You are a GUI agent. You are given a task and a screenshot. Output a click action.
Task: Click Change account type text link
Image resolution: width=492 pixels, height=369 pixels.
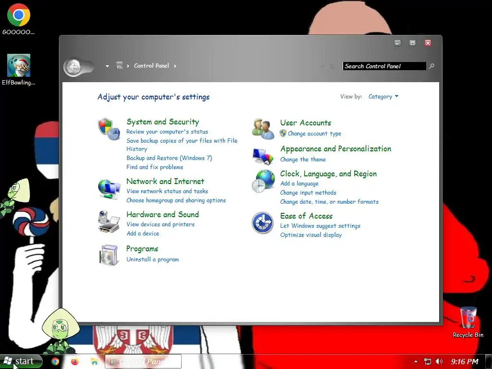pos(314,134)
